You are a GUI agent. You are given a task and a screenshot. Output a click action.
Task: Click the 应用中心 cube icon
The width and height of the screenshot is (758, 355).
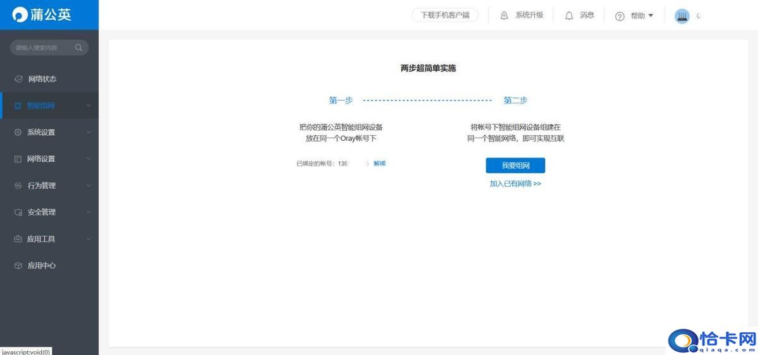(x=18, y=266)
